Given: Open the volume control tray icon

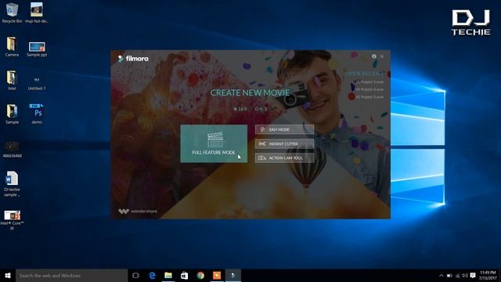Looking at the screenshot, I should point(465,275).
